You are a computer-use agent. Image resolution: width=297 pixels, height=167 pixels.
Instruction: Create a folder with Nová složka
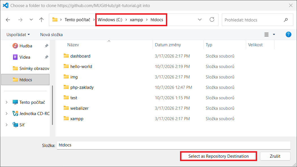point(51,35)
